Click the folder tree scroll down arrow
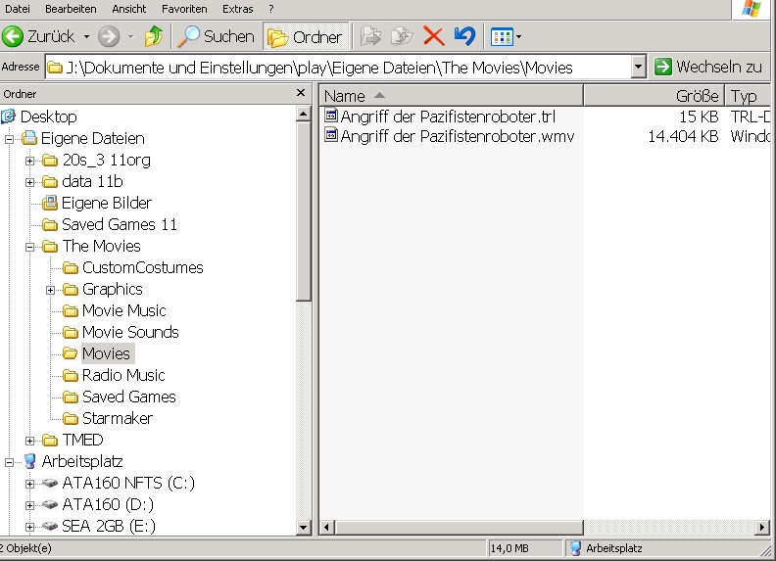Image resolution: width=776 pixels, height=561 pixels. [304, 528]
